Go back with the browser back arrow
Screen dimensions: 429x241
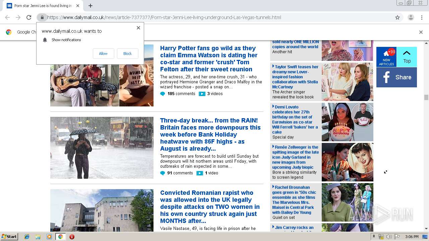(x=7, y=17)
